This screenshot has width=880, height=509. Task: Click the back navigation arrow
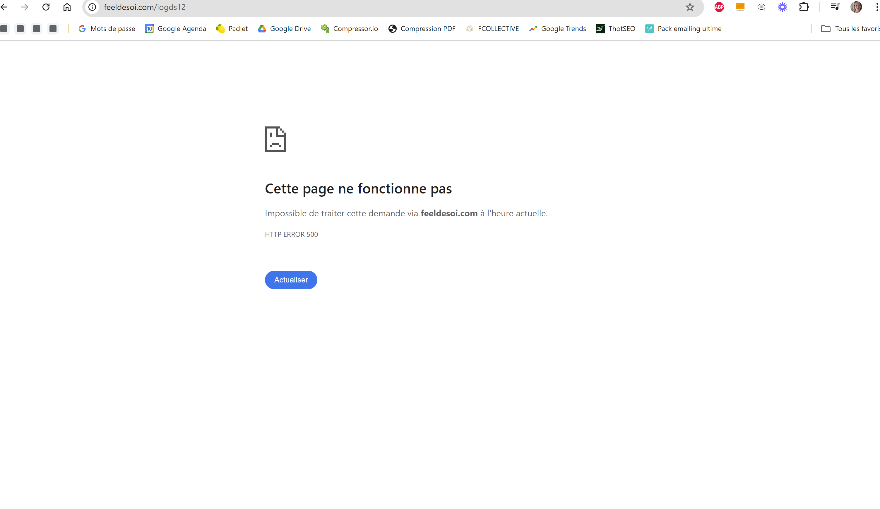[x=4, y=7]
